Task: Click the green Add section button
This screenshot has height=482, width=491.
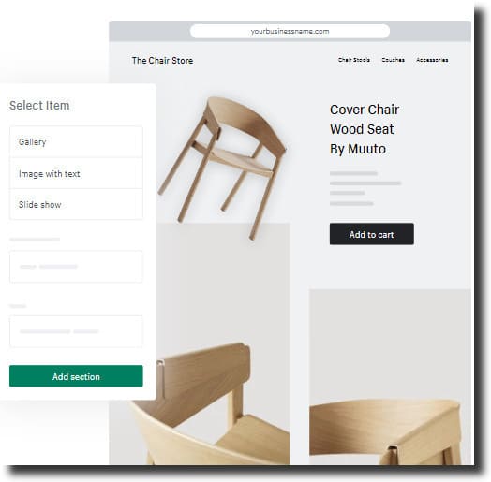Action: 76,376
